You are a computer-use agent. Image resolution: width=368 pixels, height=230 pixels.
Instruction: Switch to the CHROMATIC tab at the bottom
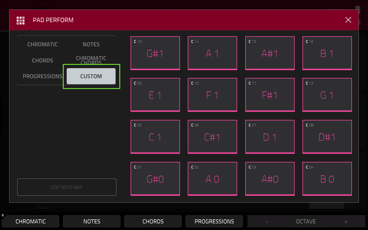point(30,221)
